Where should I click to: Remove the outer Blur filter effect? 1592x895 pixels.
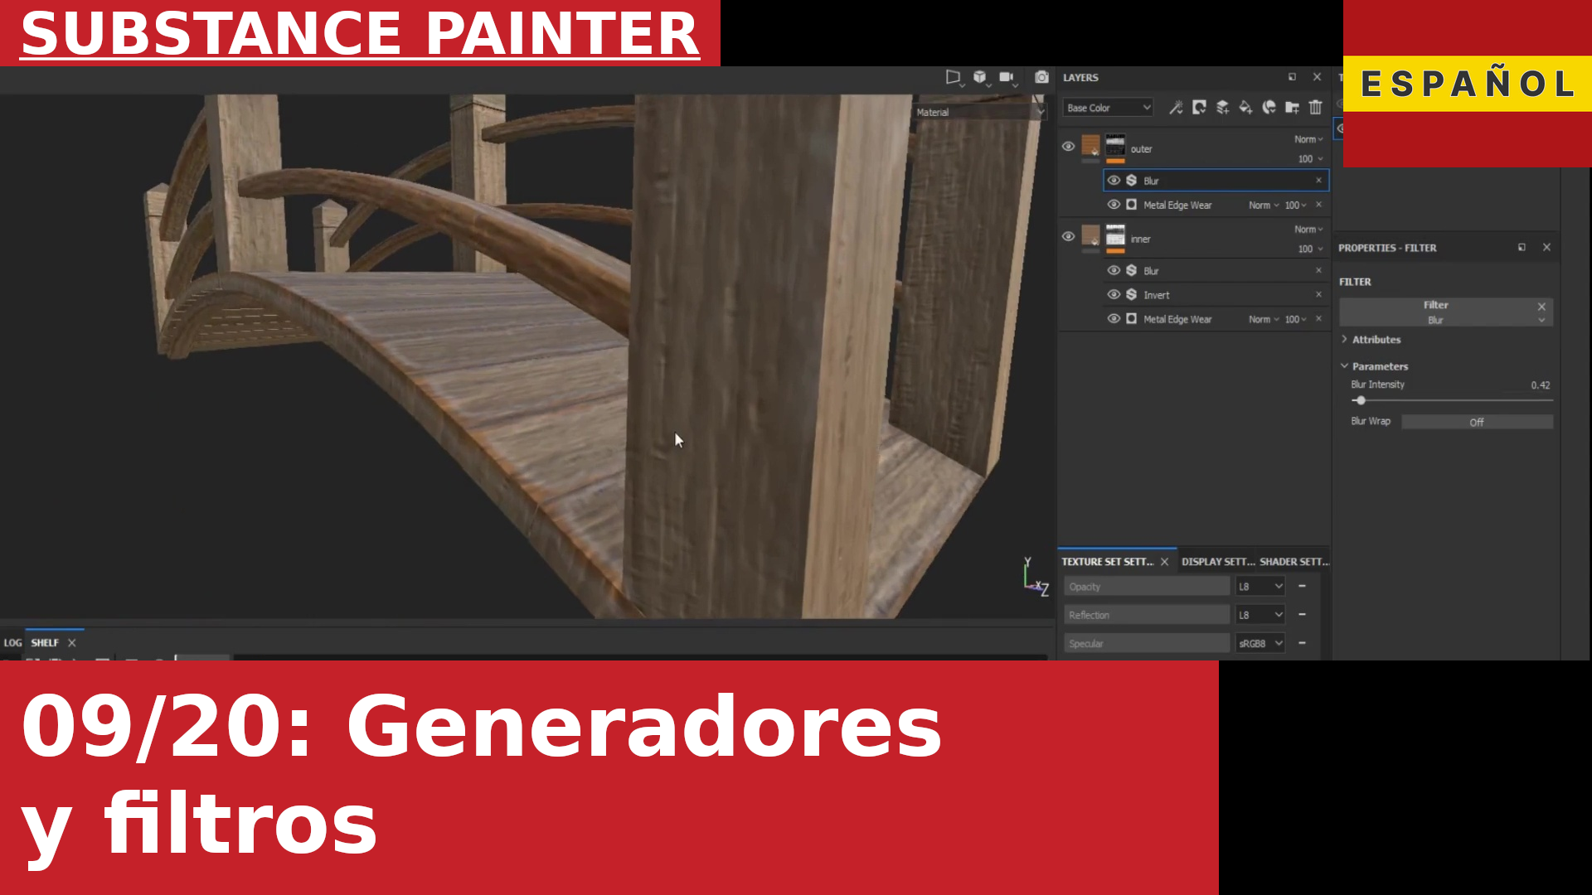click(1318, 180)
